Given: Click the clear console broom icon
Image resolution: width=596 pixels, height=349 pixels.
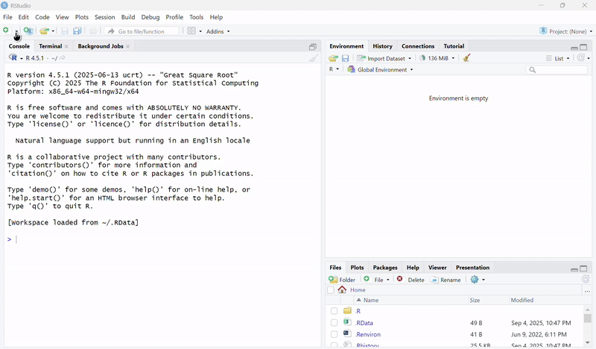Looking at the screenshot, I should [314, 58].
